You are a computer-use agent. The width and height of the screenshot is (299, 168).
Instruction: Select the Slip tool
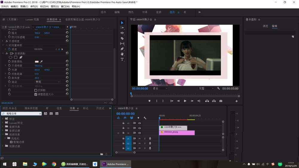122,44
